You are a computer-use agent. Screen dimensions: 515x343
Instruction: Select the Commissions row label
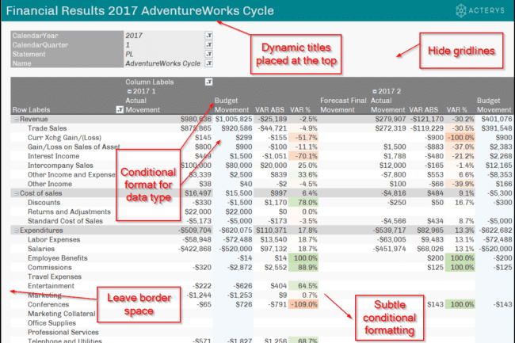click(50, 267)
